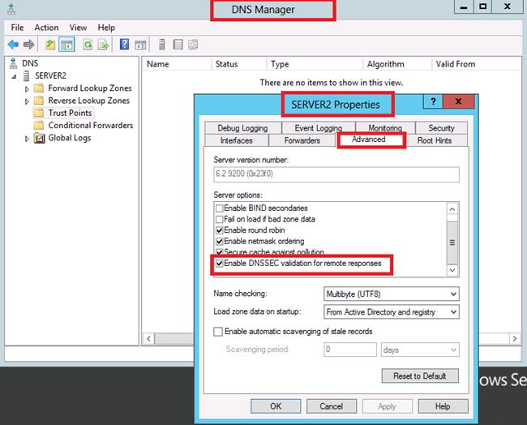Expand the Global Logs node
The height and width of the screenshot is (425, 527).
point(27,139)
